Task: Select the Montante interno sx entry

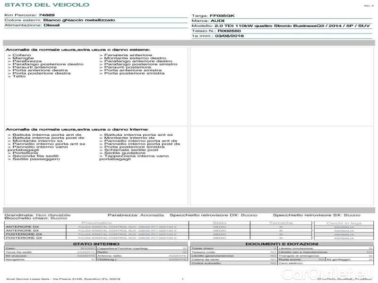Action: coord(35,141)
